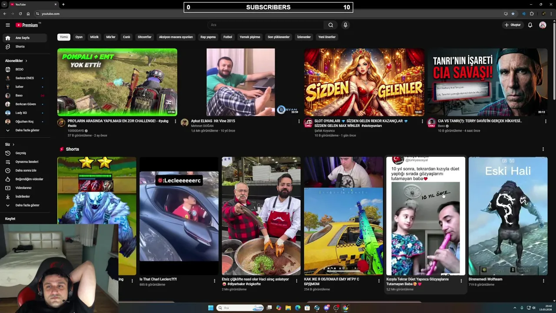The width and height of the screenshot is (556, 313).
Task: Open more options for SLOT OYUNLARI video
Action: (x=422, y=121)
